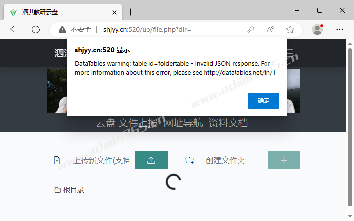This screenshot has height=221, width=354.
Task: Reload the page with the refresh icon
Action: point(36,29)
